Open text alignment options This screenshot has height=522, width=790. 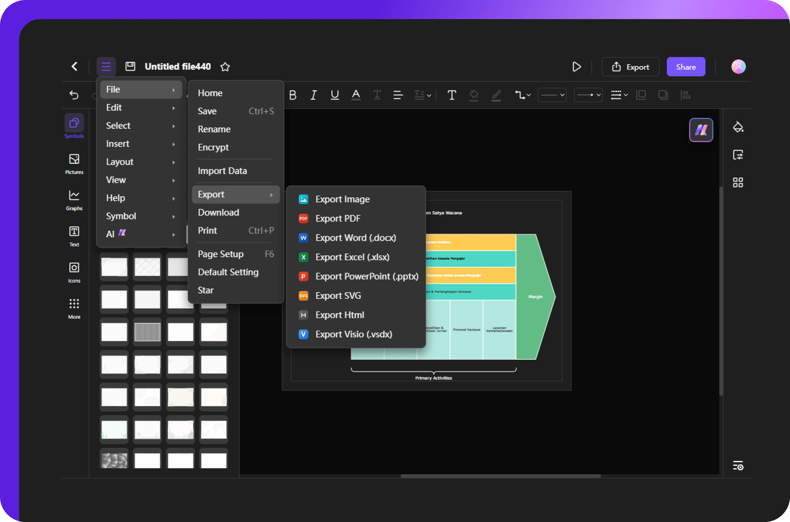(x=398, y=95)
